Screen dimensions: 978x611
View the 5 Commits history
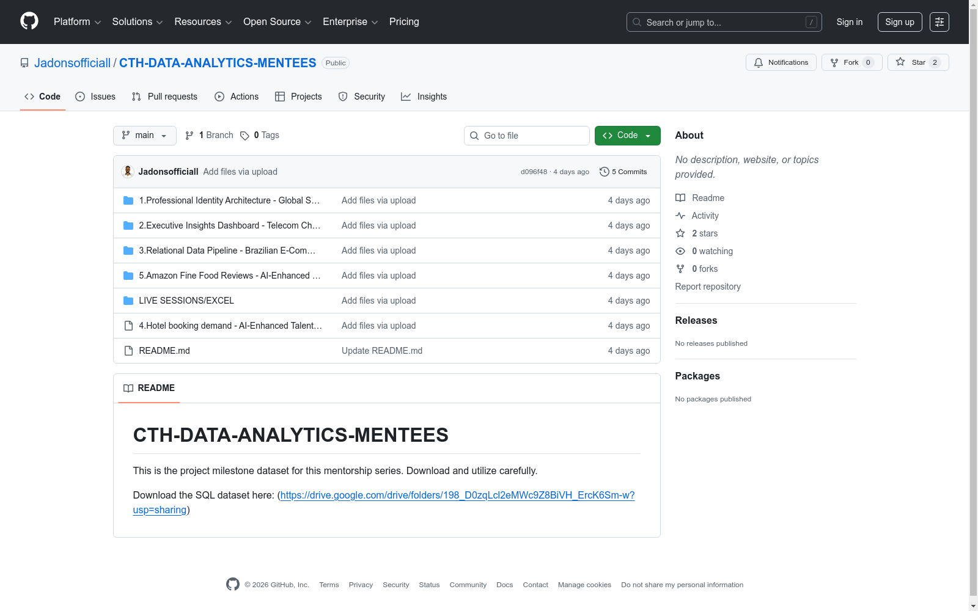pyautogui.click(x=623, y=172)
